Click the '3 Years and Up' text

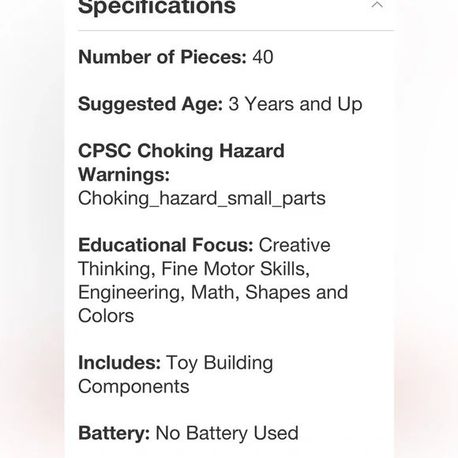click(295, 104)
